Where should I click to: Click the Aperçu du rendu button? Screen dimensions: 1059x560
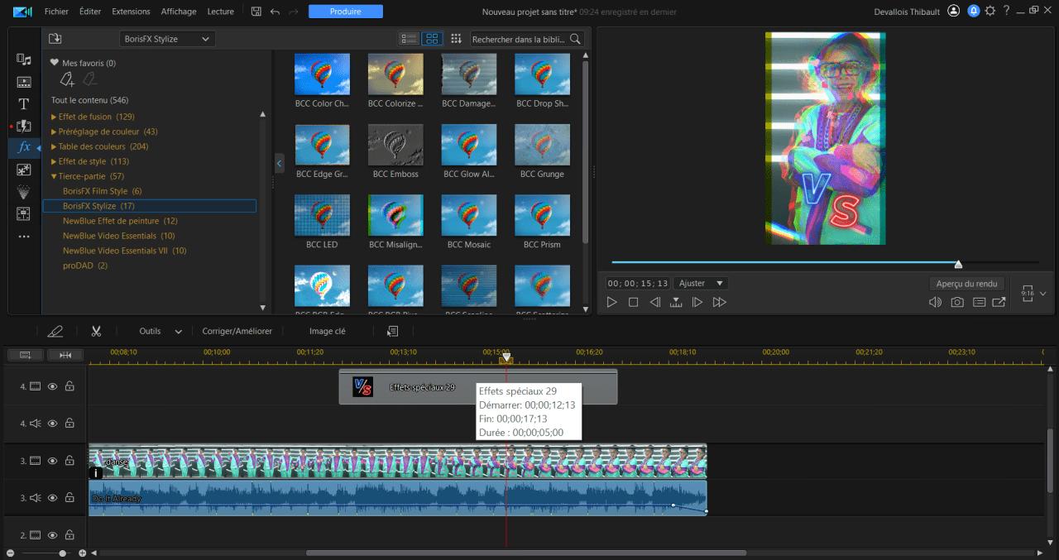coord(966,283)
